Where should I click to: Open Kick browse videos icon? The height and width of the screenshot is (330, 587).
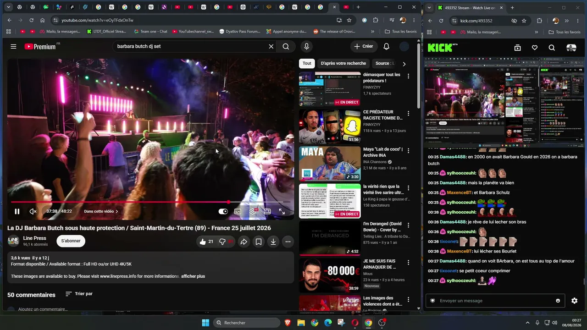click(517, 48)
